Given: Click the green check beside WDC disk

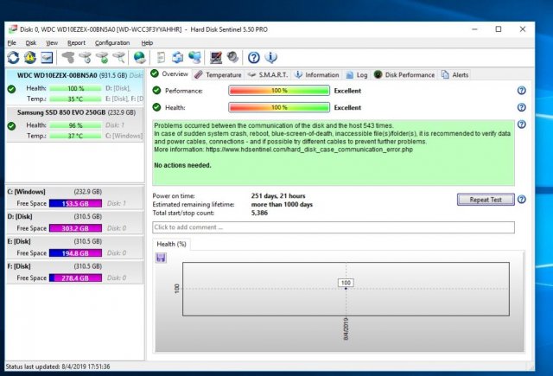Looking at the screenshot, I should (11, 89).
